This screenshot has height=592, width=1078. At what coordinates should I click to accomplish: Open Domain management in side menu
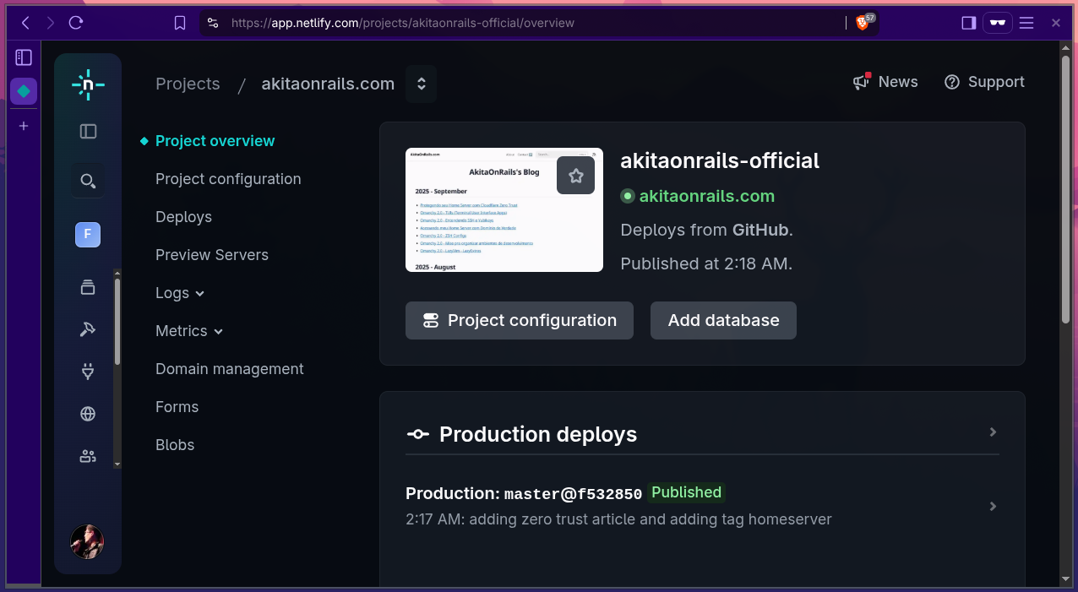pos(230,369)
